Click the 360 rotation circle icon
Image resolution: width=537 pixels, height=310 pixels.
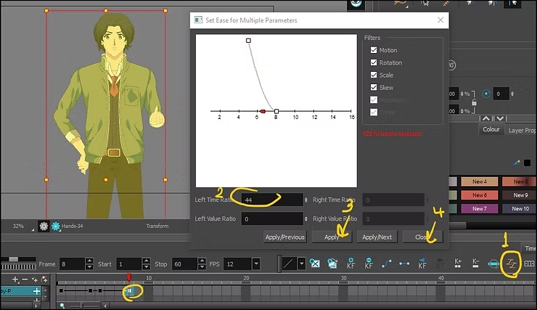point(451,65)
